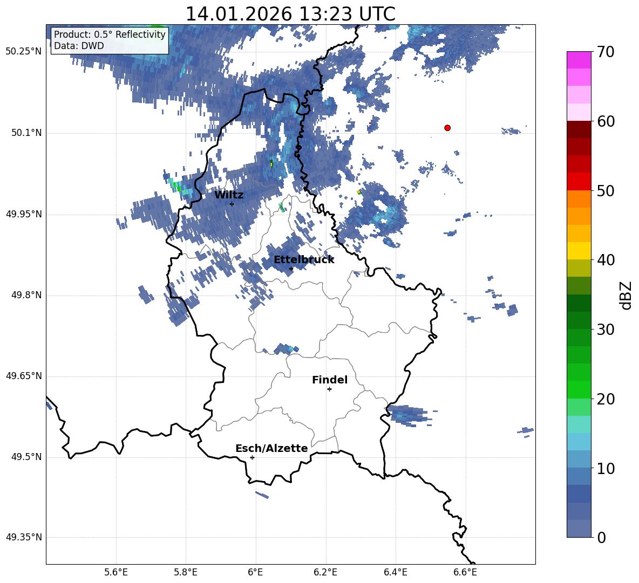Click the Findel cross marker

coord(330,389)
